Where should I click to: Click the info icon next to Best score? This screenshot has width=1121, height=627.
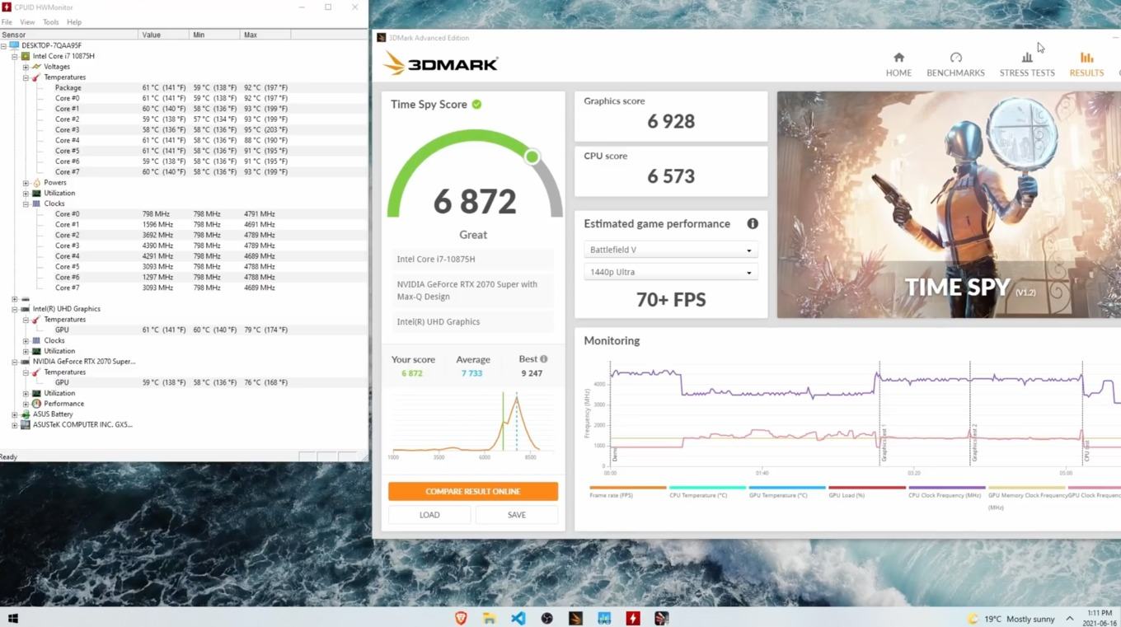click(543, 358)
